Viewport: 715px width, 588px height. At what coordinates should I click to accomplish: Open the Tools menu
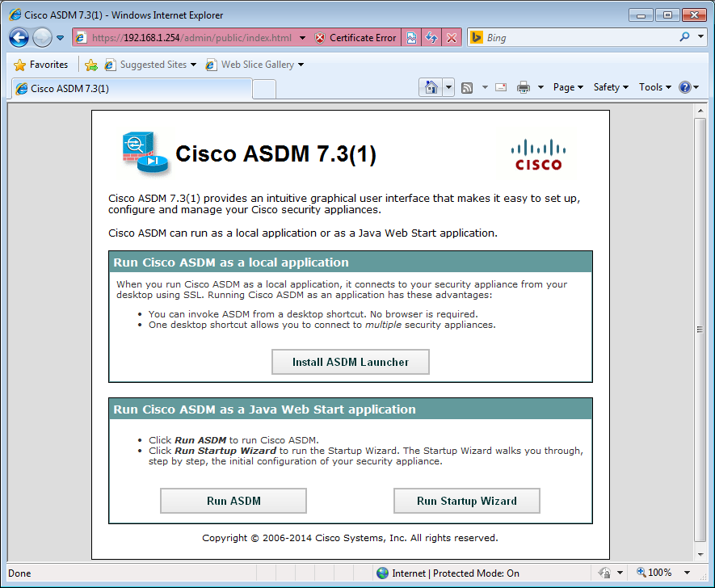[x=654, y=87]
